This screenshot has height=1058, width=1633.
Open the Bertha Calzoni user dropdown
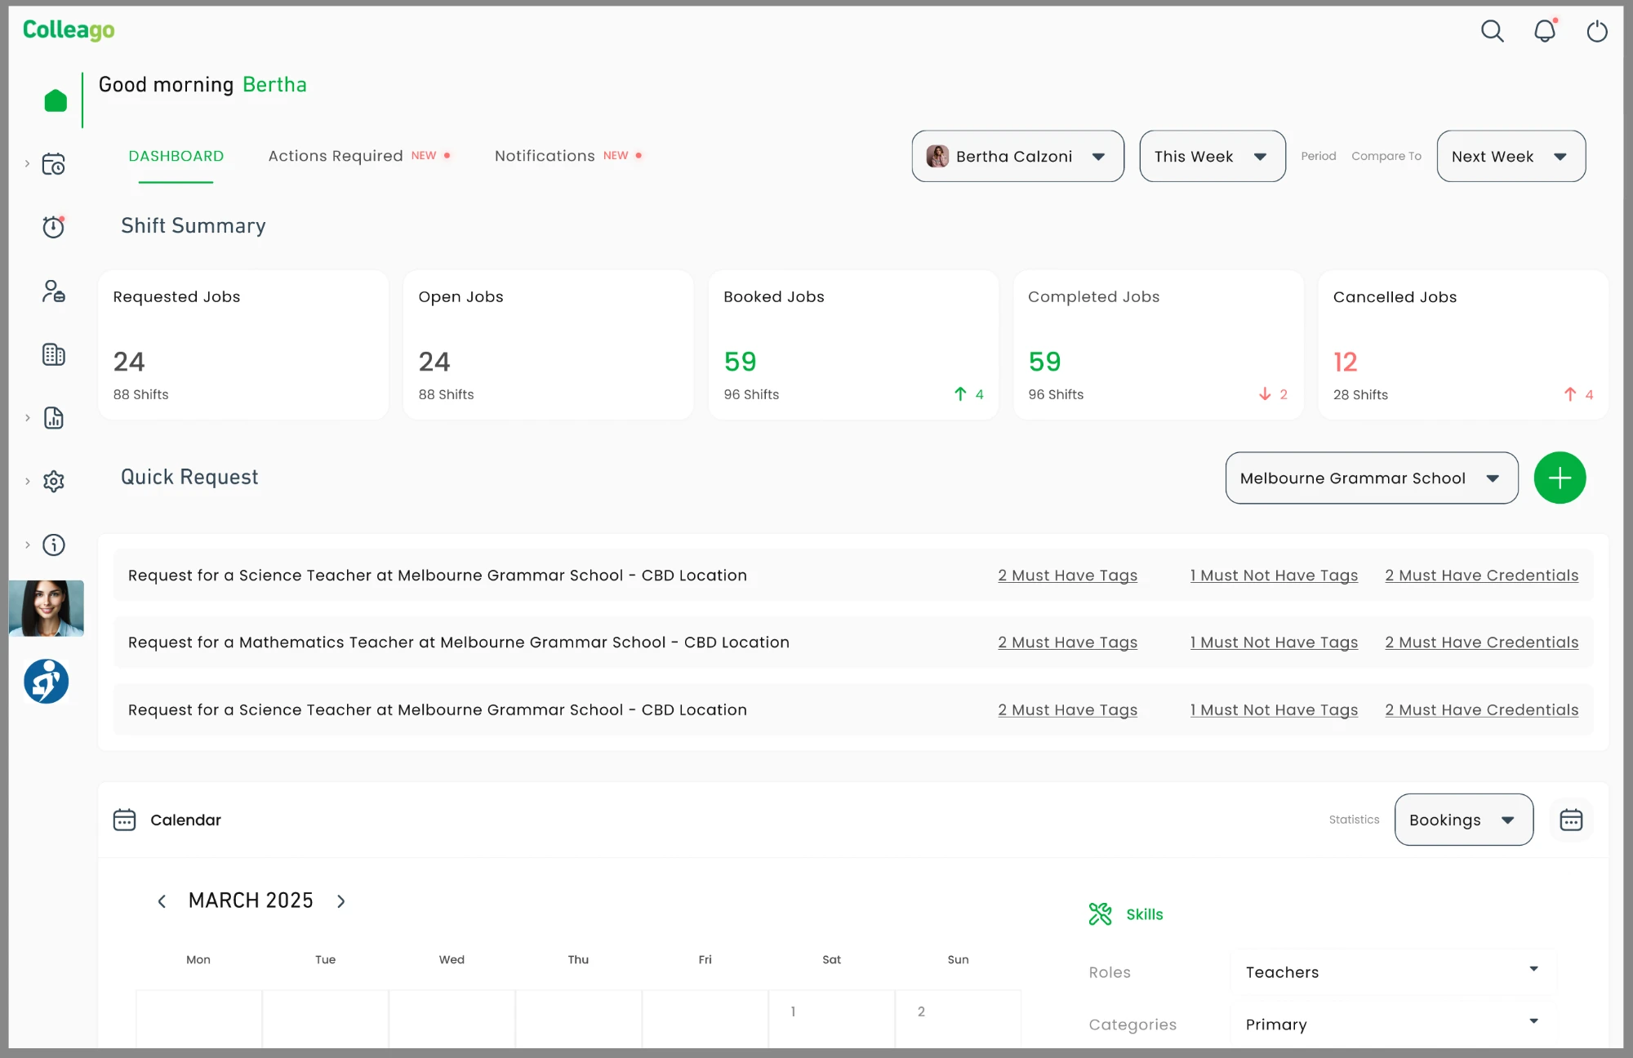pyautogui.click(x=1017, y=156)
